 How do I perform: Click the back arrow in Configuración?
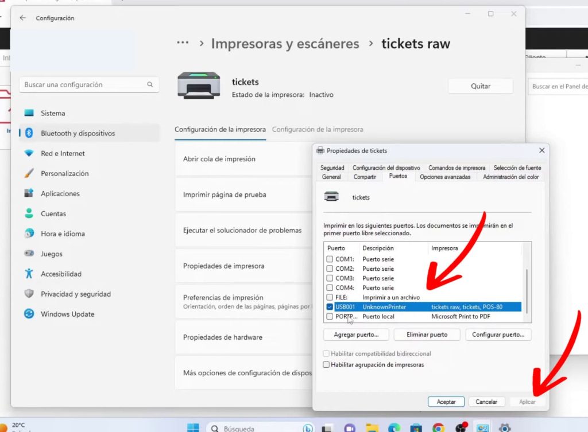point(22,18)
